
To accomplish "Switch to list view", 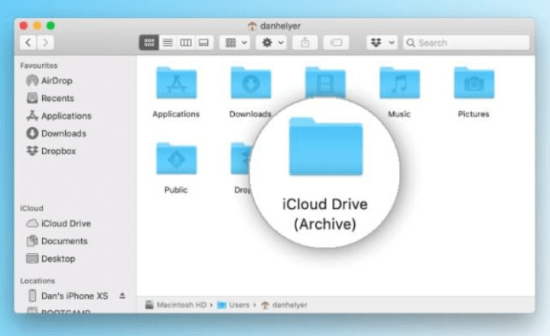I will pyautogui.click(x=168, y=43).
